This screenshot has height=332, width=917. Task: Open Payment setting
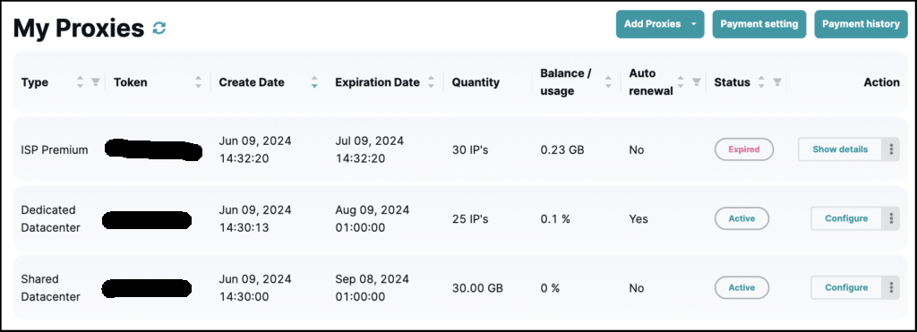tap(759, 24)
